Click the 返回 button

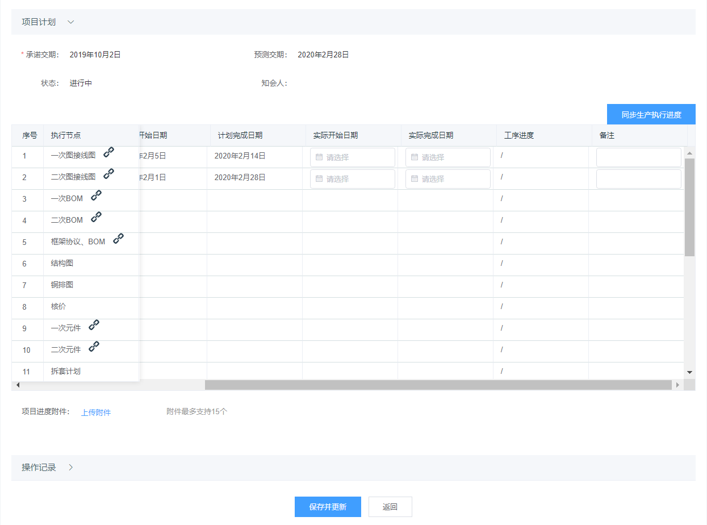pyautogui.click(x=390, y=507)
